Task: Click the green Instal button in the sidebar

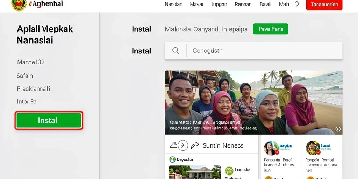Action: tap(49, 120)
